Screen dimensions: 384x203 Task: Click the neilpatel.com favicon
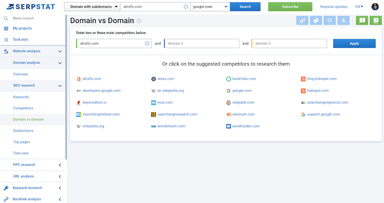[228, 103]
